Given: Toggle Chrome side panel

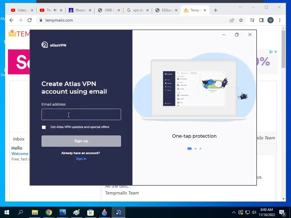Looking at the screenshot, I should 261,20.
